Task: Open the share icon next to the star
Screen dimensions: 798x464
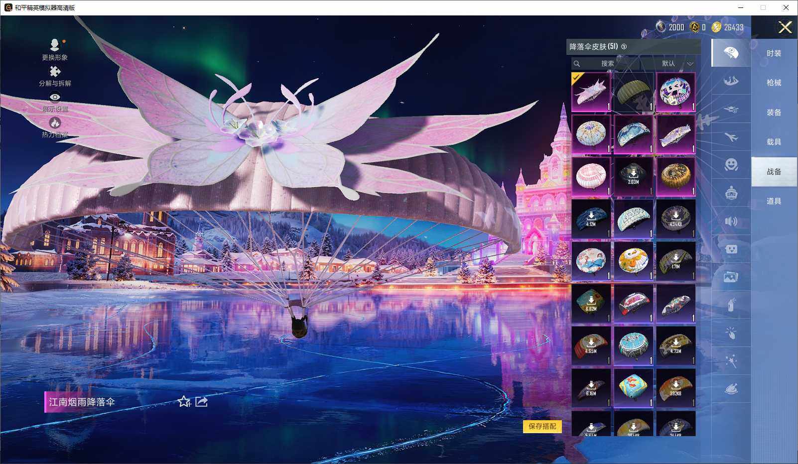Action: [x=201, y=401]
